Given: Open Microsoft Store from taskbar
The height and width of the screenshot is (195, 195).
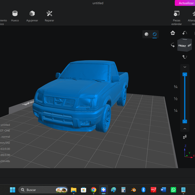Looking at the screenshot, I should [84, 190].
